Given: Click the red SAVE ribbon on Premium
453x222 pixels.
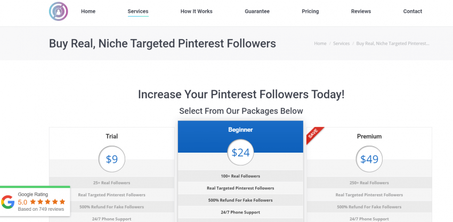Looking at the screenshot, I should click(x=314, y=135).
